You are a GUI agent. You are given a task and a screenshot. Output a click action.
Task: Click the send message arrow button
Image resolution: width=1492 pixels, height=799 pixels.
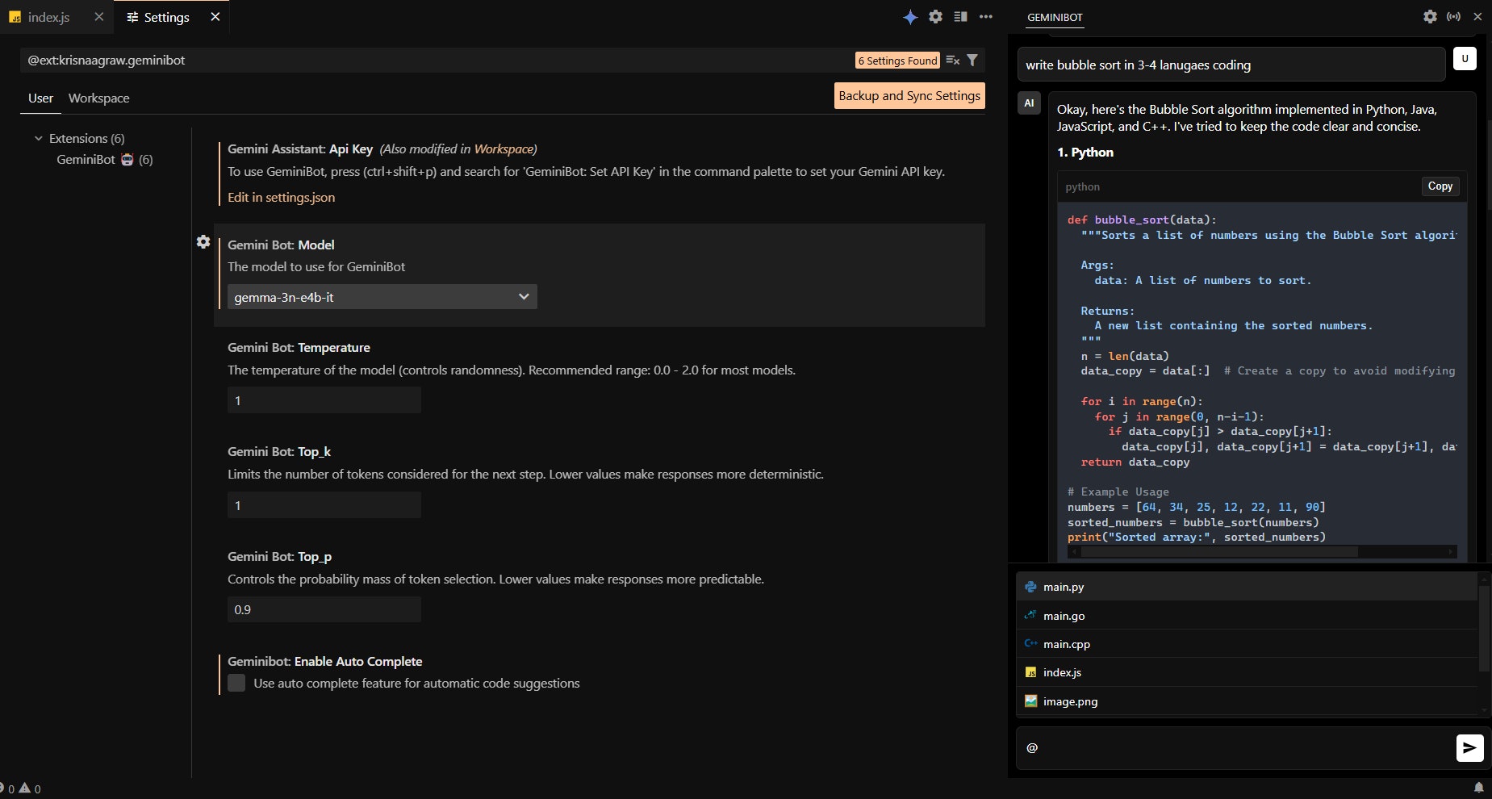(x=1469, y=748)
